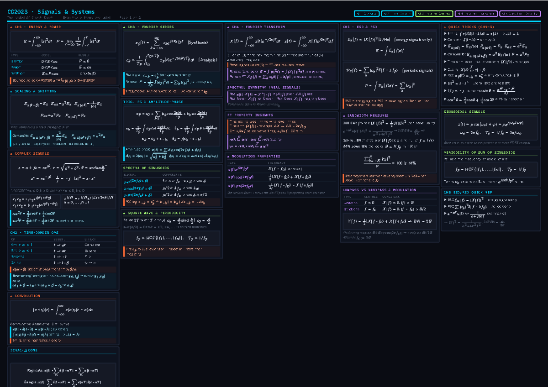
Task: Collapse the Quick Tricks section triangle
Action: [x=445, y=26]
